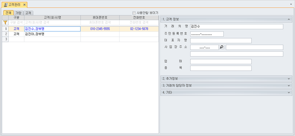Click phone number 010-2345-5555 cell
Image resolution: width=295 pixels, height=136 pixels.
click(x=100, y=29)
